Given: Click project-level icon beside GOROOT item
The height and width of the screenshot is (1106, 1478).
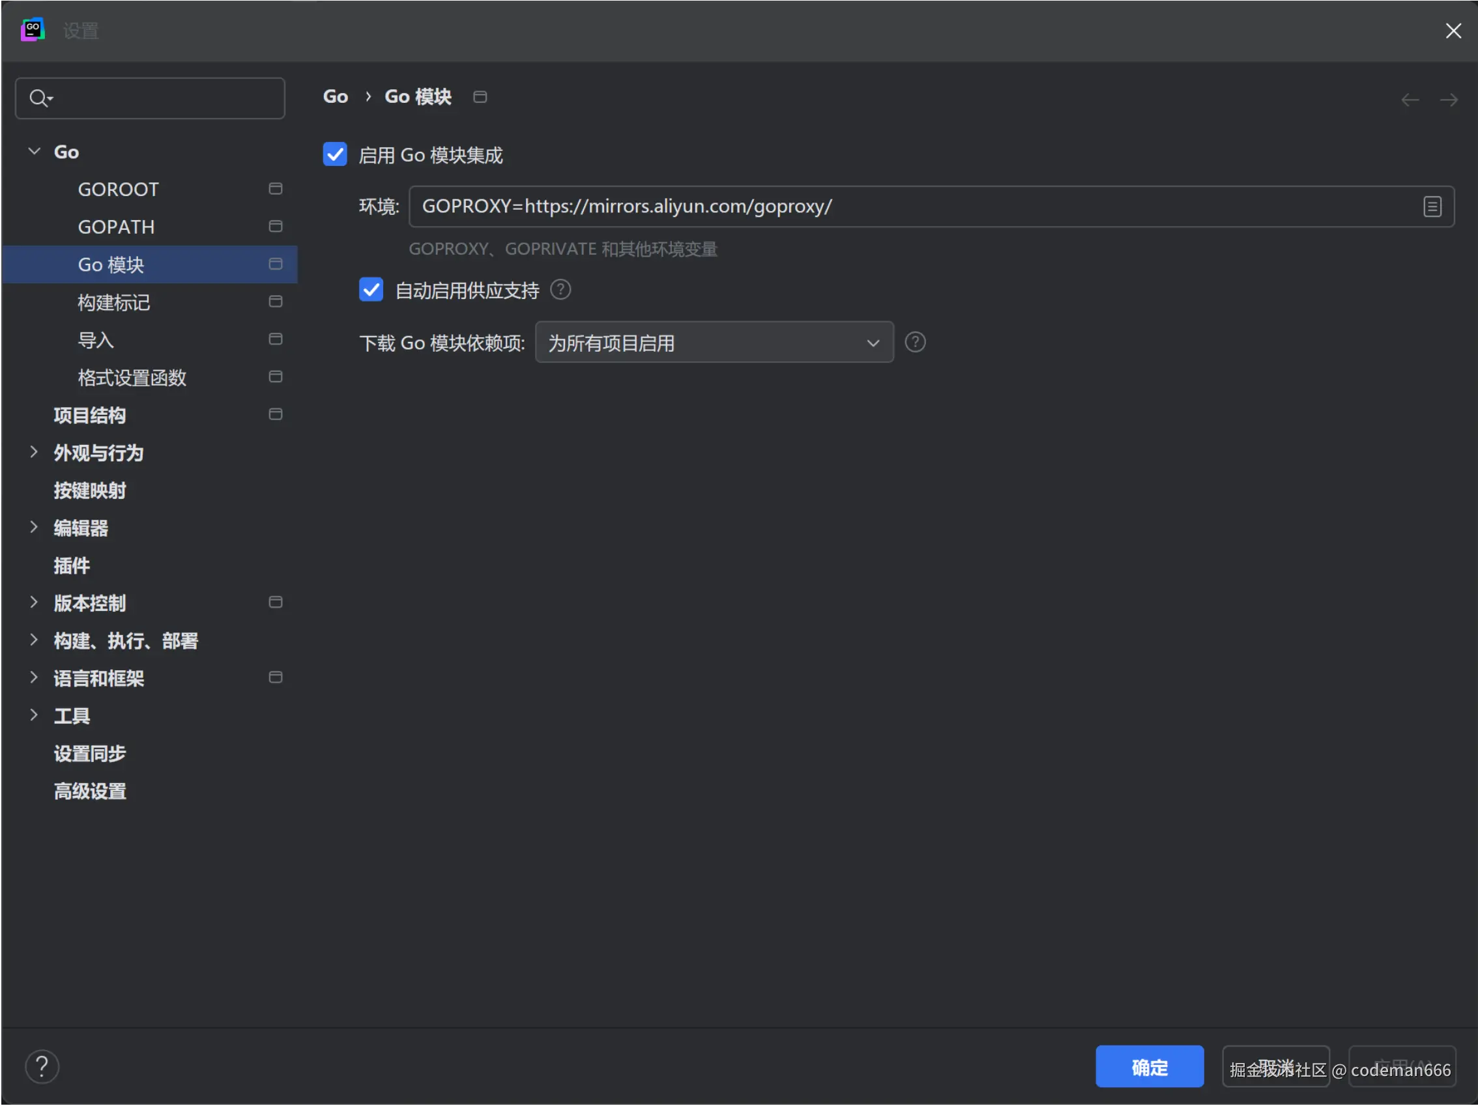Looking at the screenshot, I should tap(275, 189).
